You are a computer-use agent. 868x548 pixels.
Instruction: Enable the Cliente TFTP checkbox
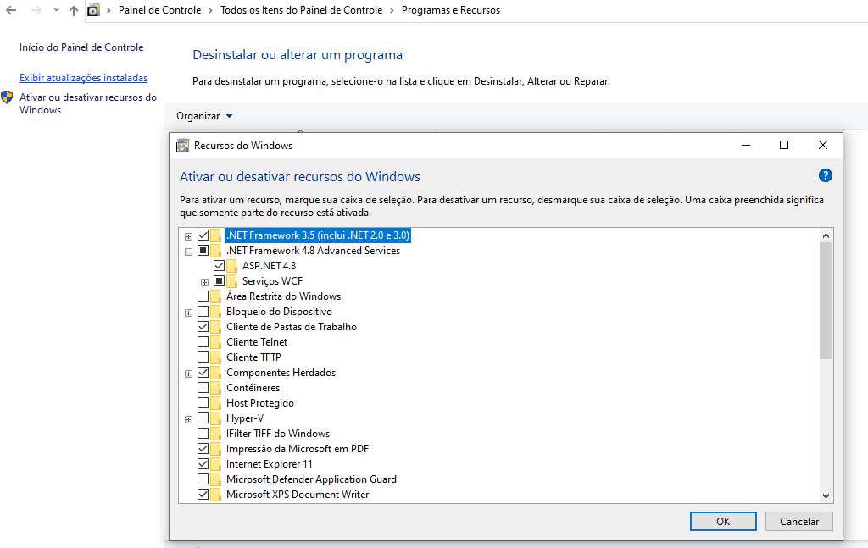203,357
